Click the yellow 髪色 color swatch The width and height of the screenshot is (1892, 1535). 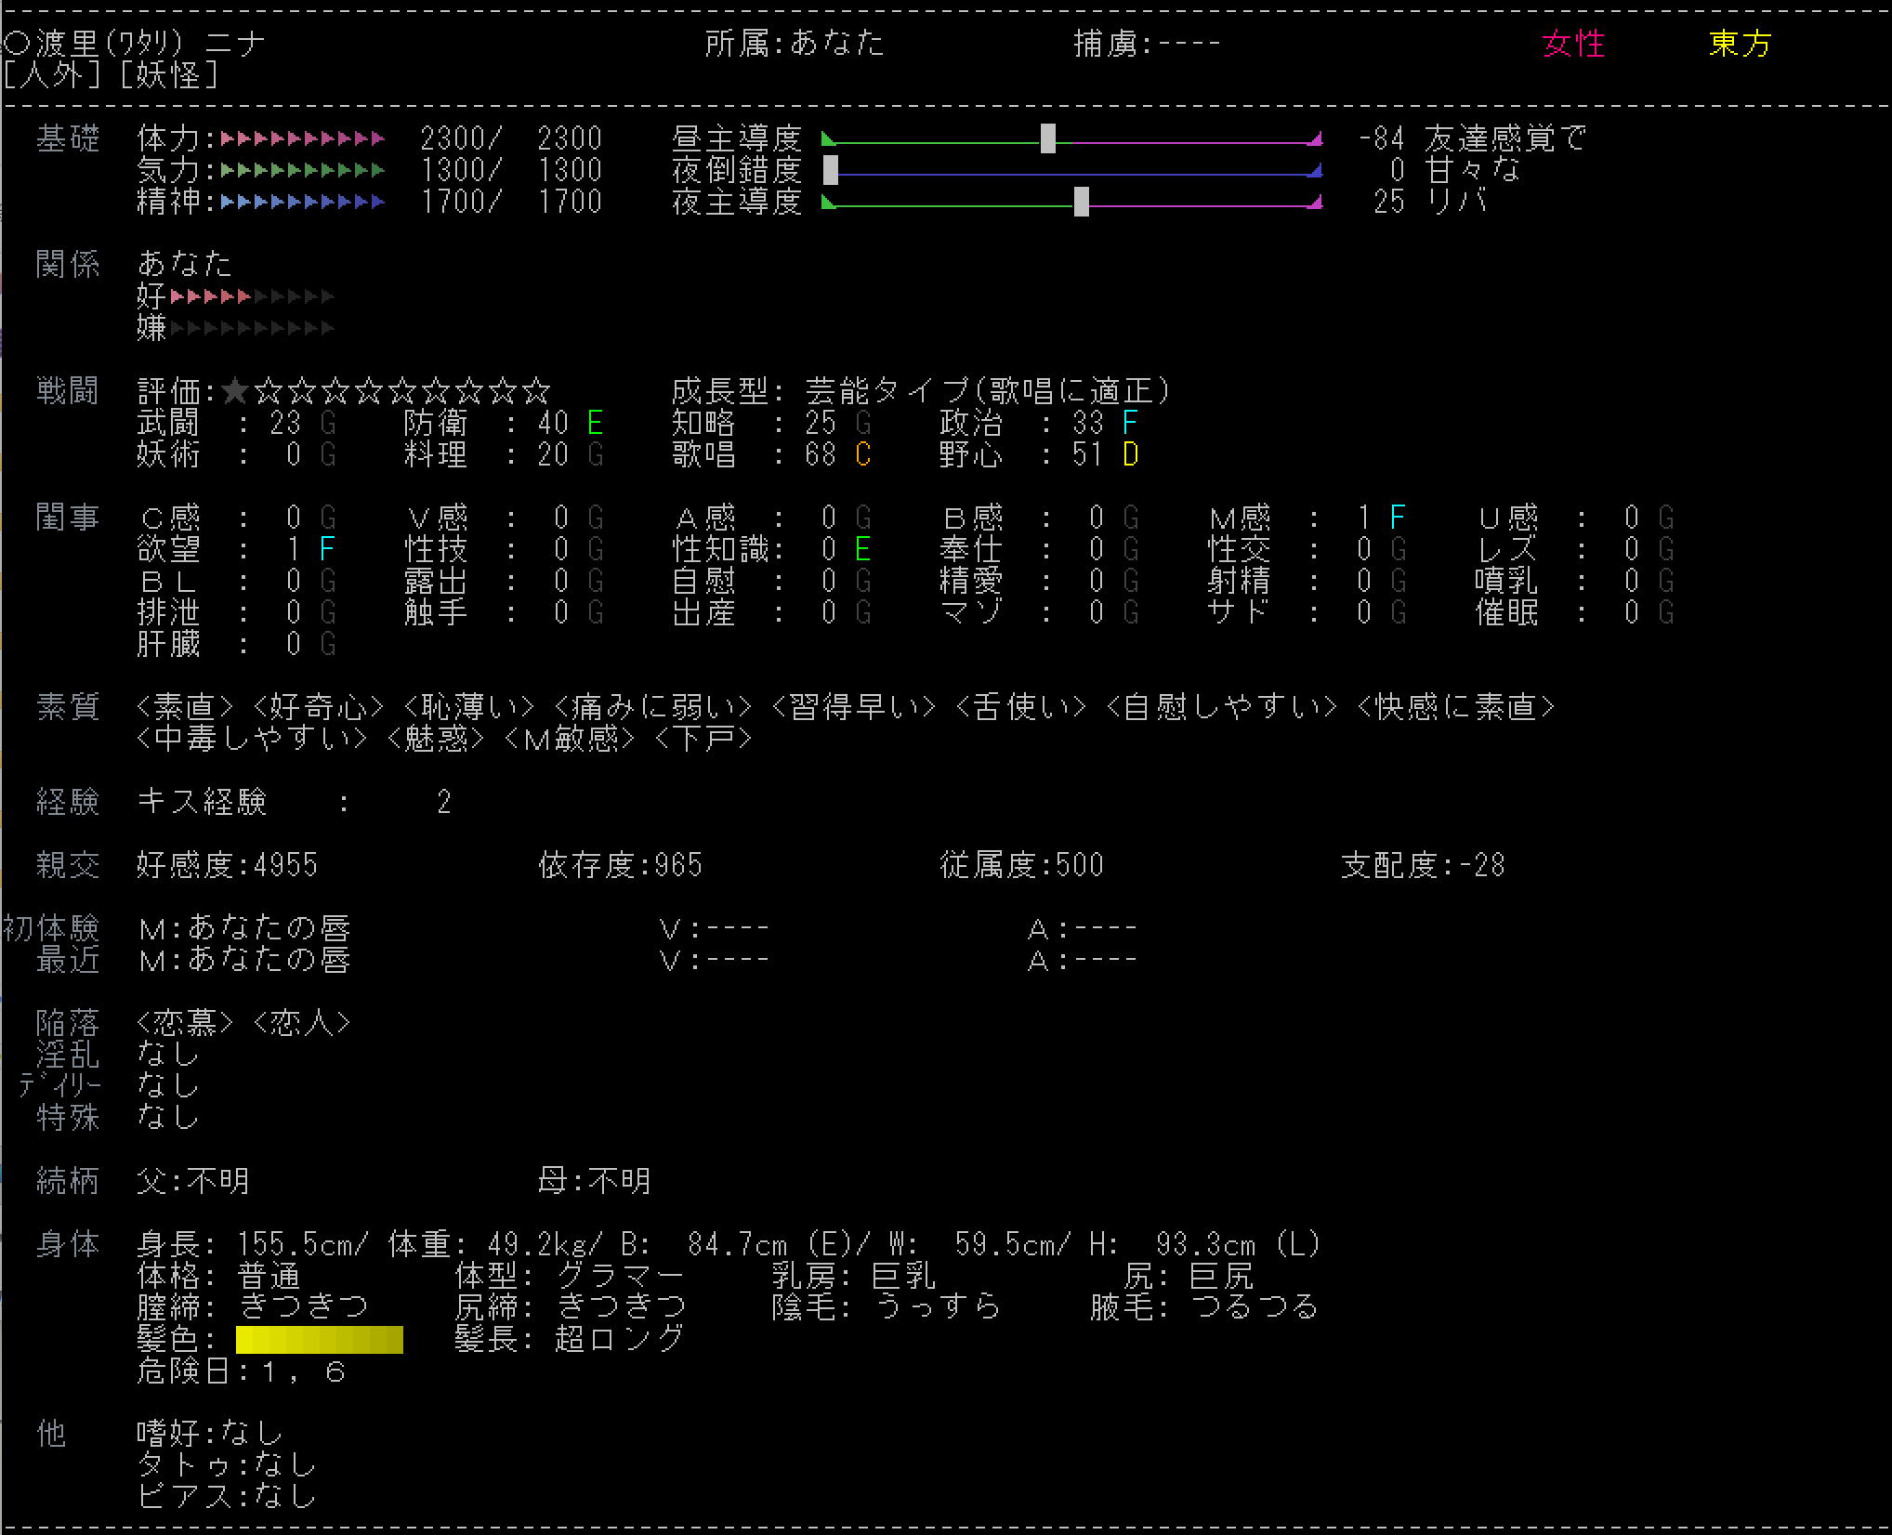coord(319,1339)
